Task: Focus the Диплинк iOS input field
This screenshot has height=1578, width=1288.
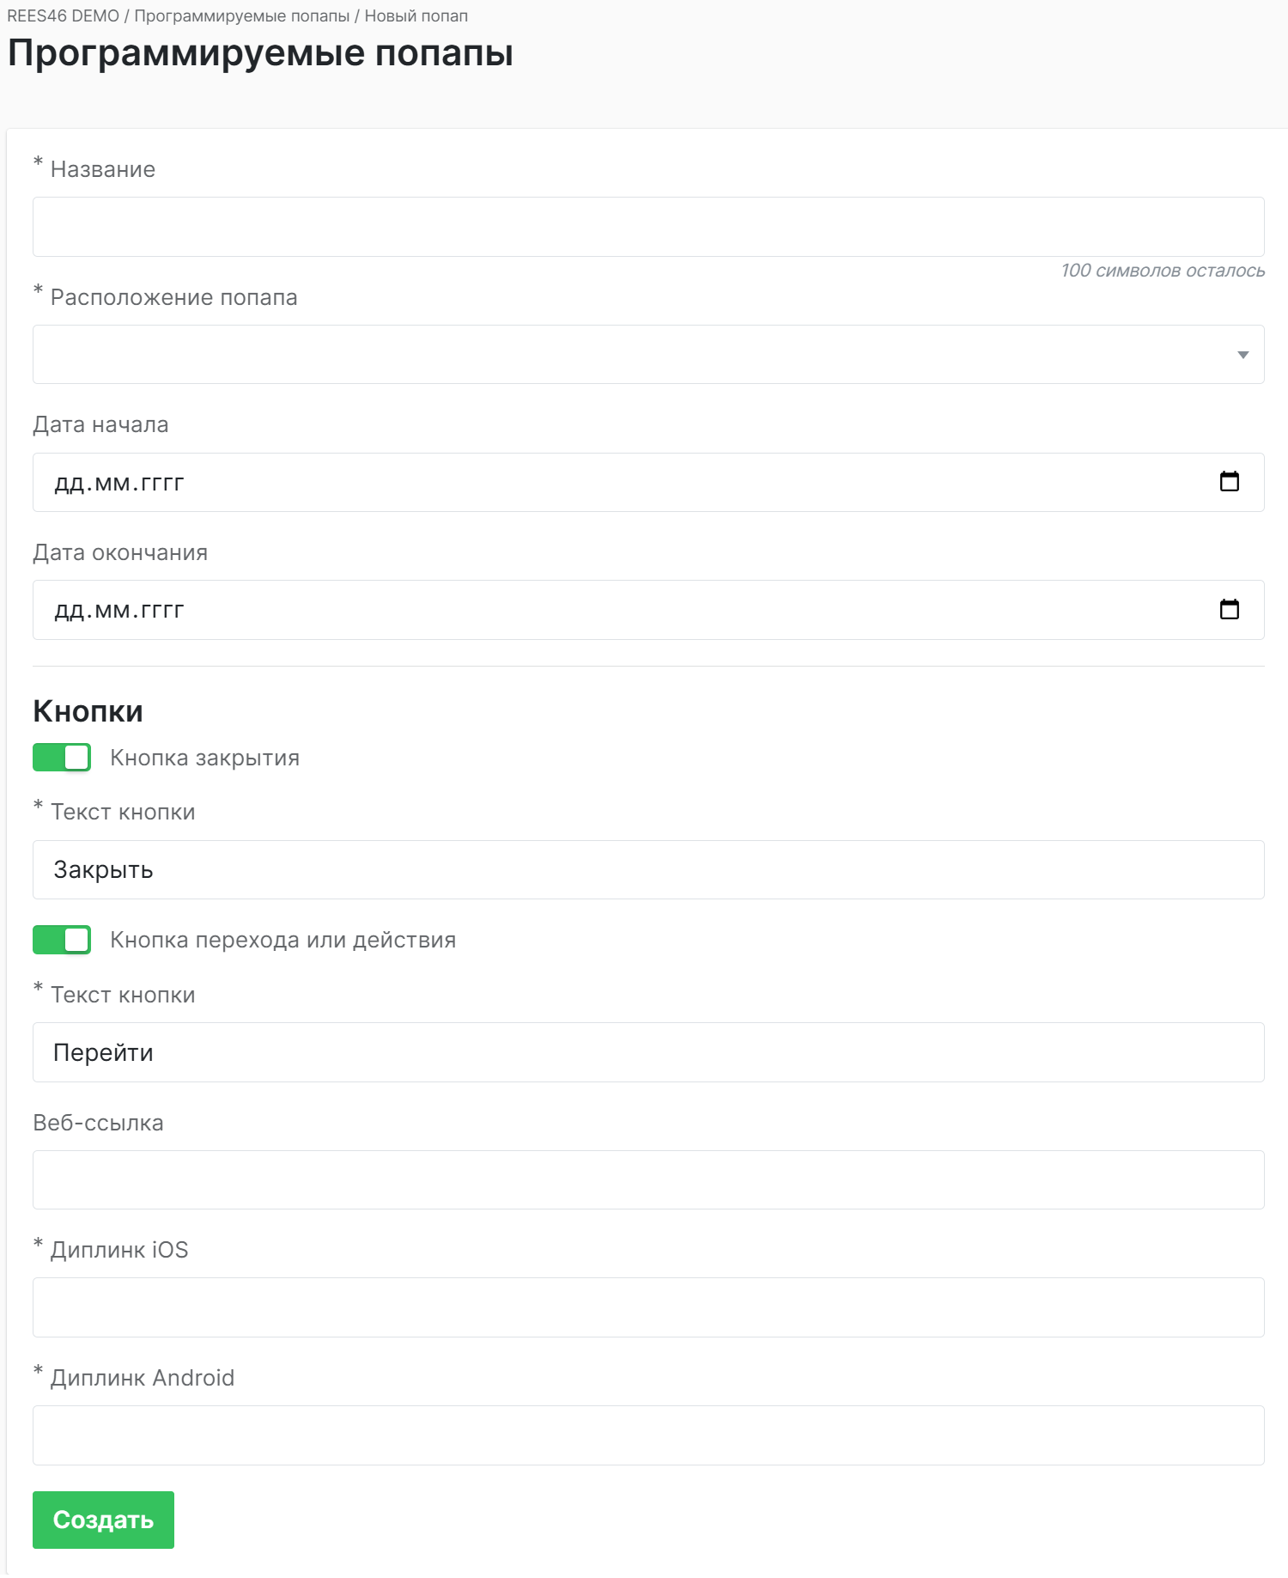Action: [647, 1307]
